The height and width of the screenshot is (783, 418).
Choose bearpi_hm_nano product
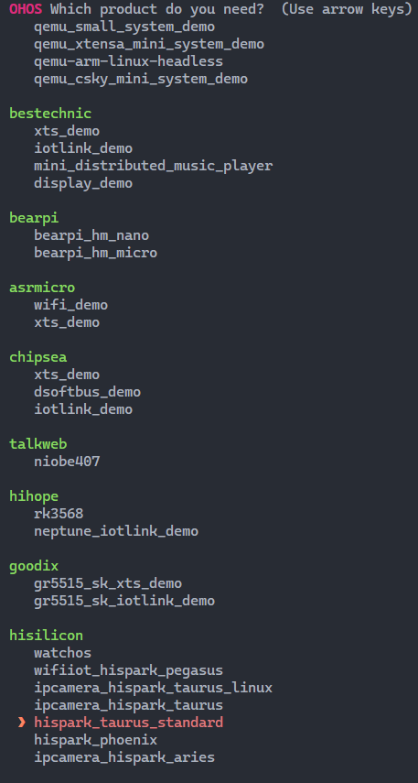pos(91,235)
